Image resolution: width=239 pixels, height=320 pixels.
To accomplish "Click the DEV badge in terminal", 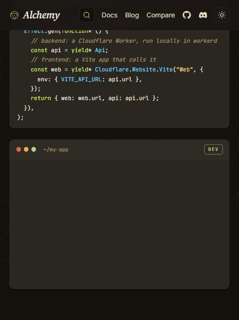I will click(x=214, y=149).
